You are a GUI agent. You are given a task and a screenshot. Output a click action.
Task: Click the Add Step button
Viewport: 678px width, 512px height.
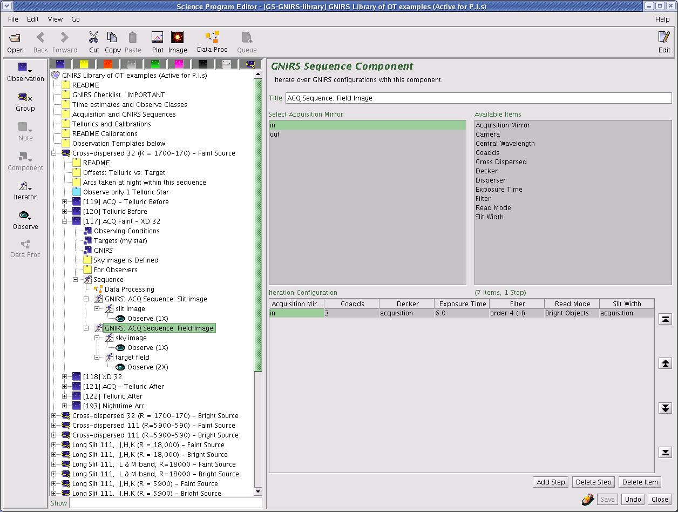coord(551,482)
